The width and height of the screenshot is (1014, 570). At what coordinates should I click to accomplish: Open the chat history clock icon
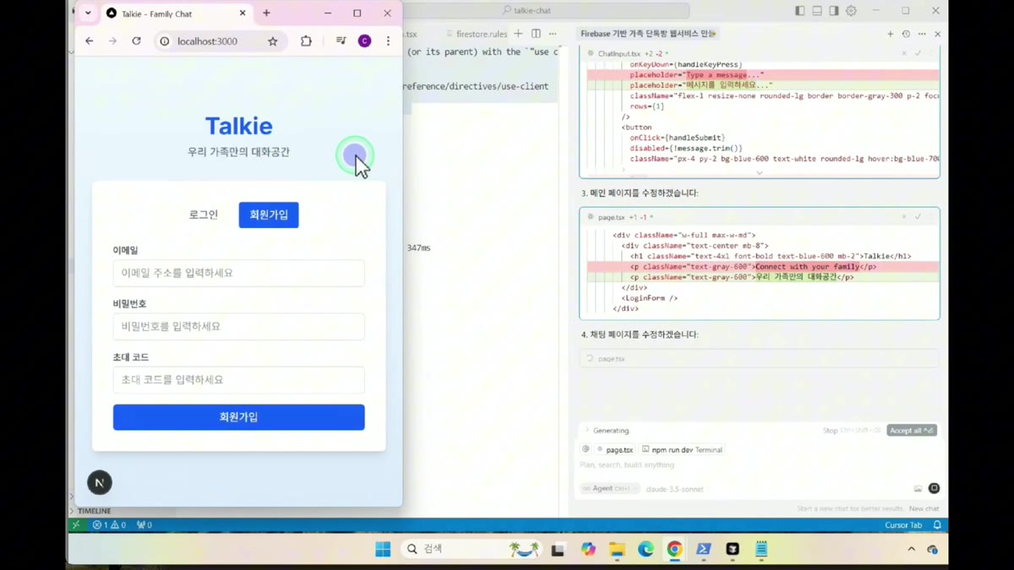[906, 34]
